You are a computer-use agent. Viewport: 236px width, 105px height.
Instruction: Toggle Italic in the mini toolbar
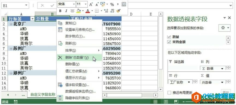(x=66, y=11)
